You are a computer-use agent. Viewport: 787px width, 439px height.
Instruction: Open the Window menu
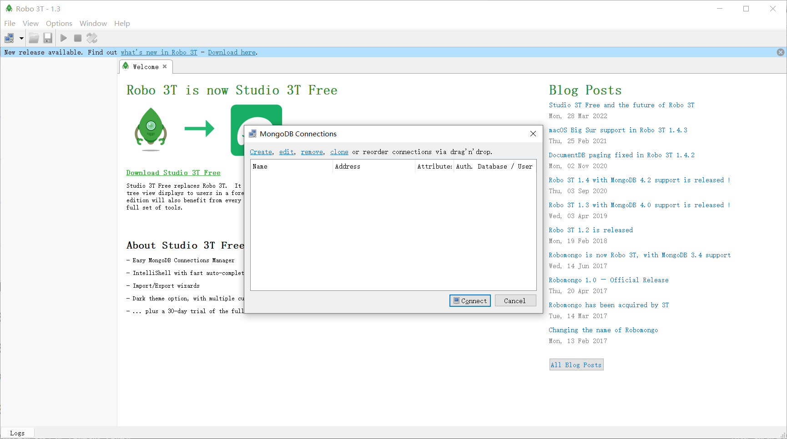tap(93, 23)
